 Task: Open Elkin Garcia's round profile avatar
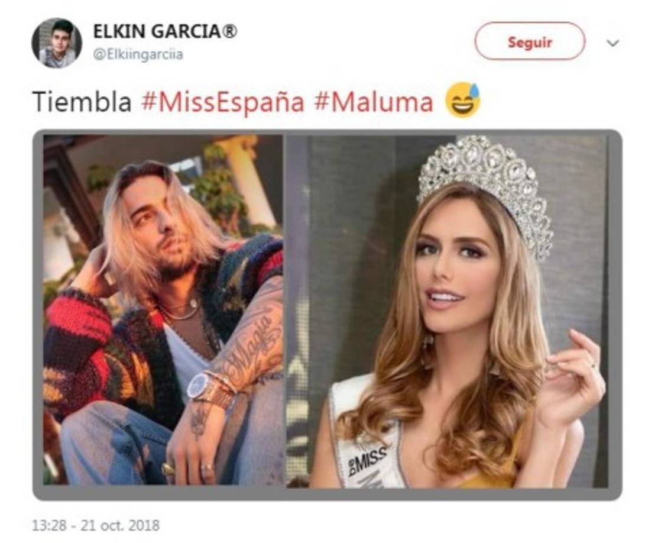tap(57, 43)
